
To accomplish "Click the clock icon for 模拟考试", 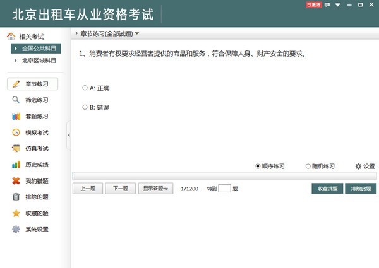I will [x=16, y=132].
